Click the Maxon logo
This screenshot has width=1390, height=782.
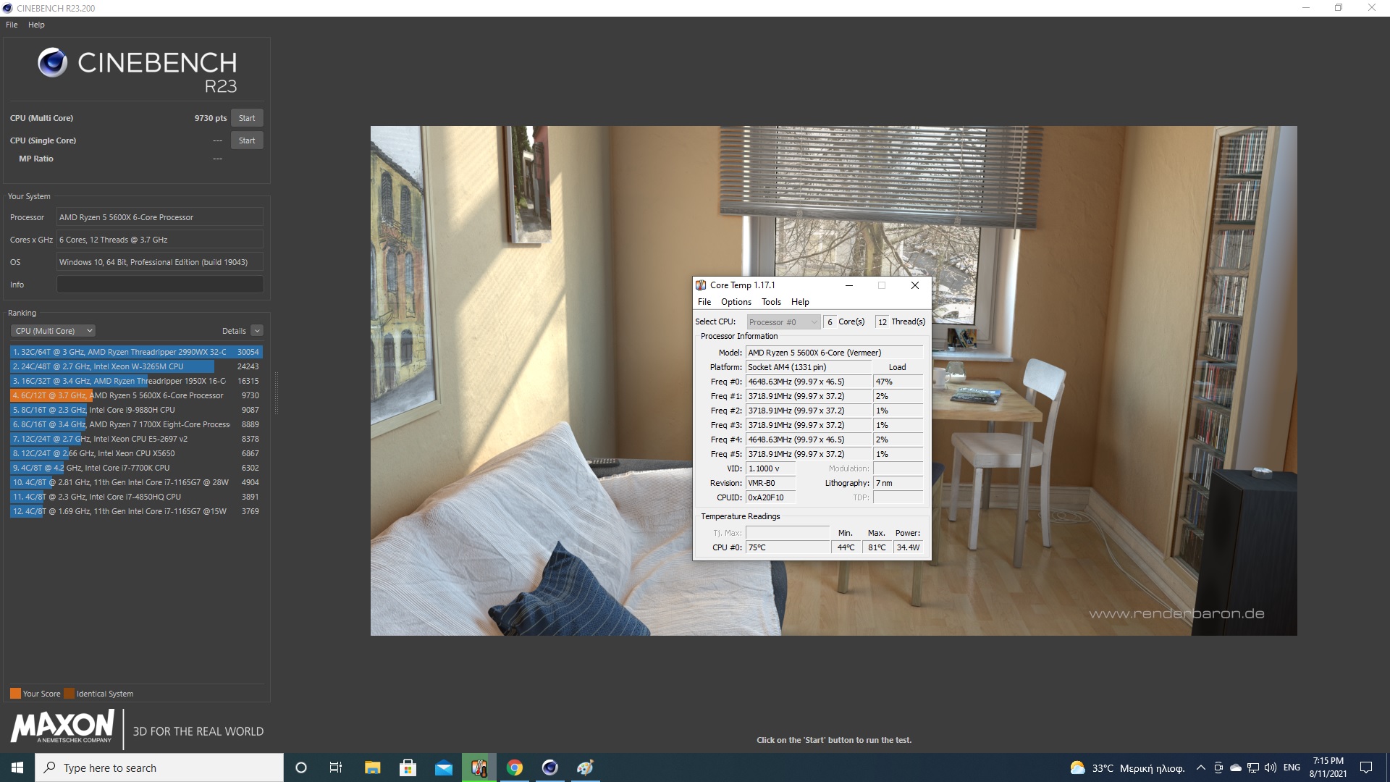pos(62,726)
